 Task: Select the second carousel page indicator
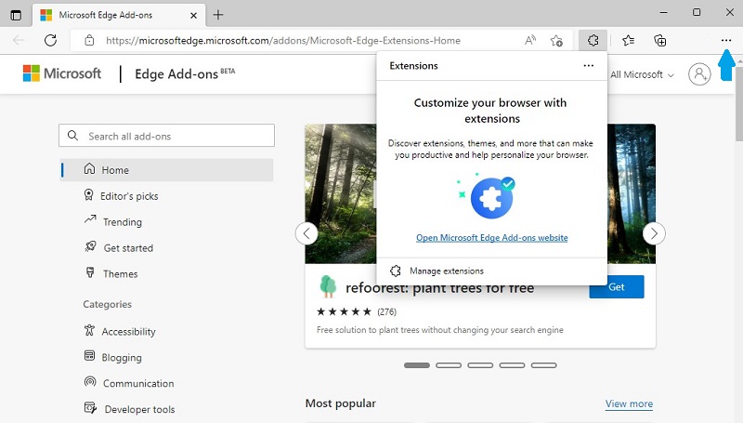(449, 365)
